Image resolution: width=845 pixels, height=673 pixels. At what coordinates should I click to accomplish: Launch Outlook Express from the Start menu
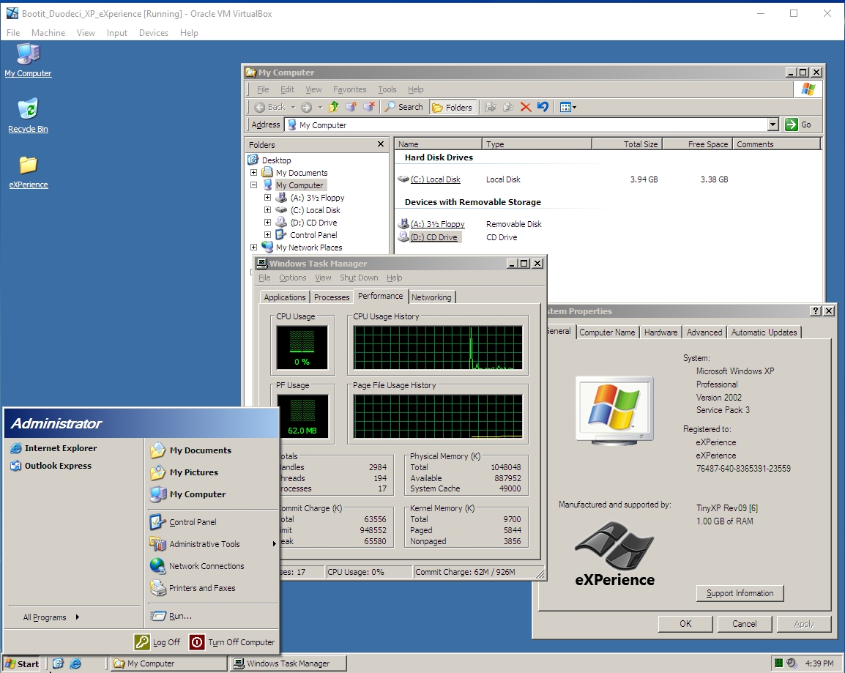tap(51, 466)
